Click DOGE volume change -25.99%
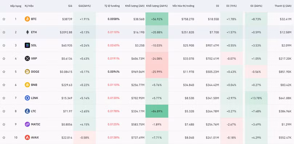Image resolution: width=294 pixels, height=144 pixels. [x=157, y=72]
